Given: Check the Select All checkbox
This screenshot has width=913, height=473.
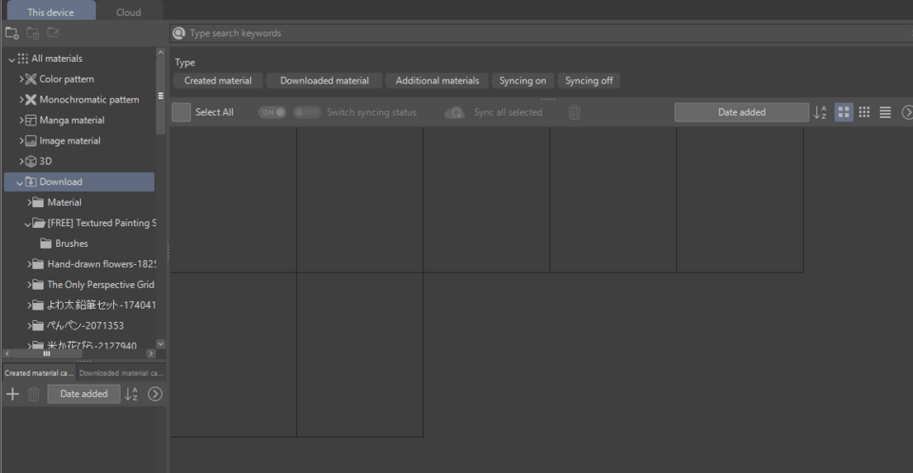Looking at the screenshot, I should pos(182,112).
